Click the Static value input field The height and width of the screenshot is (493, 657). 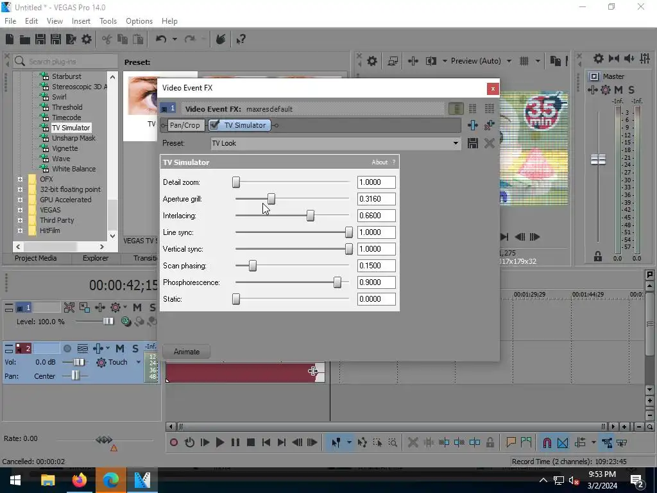376,299
